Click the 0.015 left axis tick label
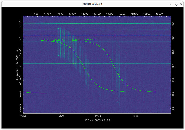Viewport: 185px width, 130px height. tap(21, 24)
